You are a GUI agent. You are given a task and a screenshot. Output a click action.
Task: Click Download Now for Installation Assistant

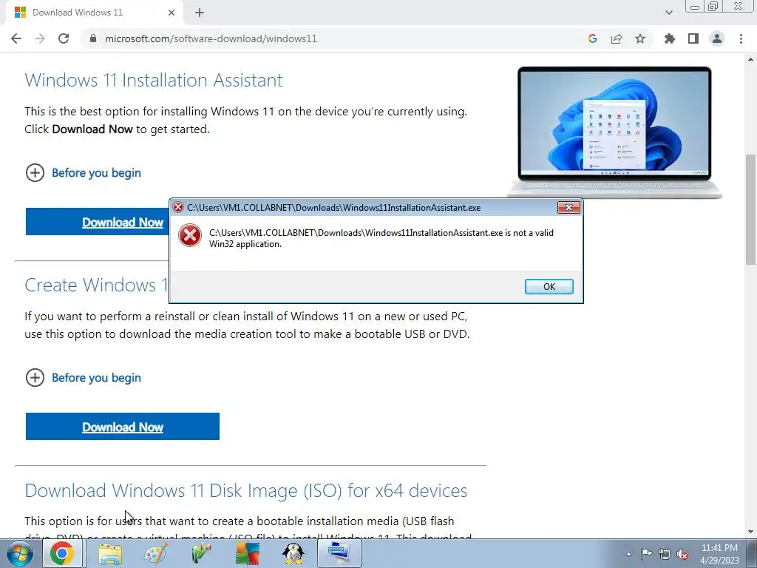[x=98, y=222]
